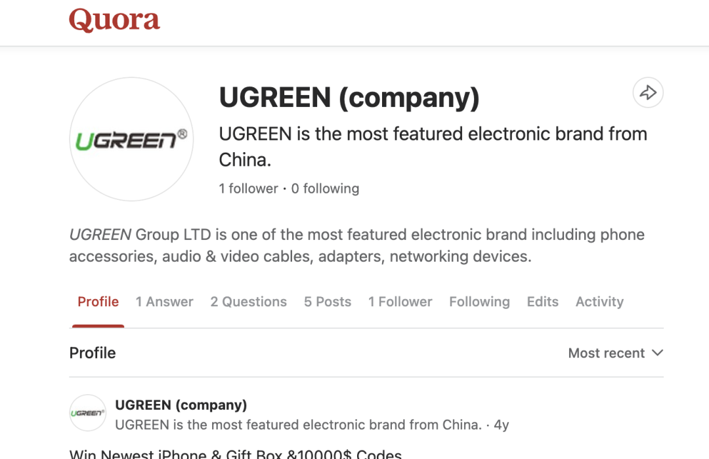
Task: Click the UGREEN (company) profile heading
Action: pos(349,97)
